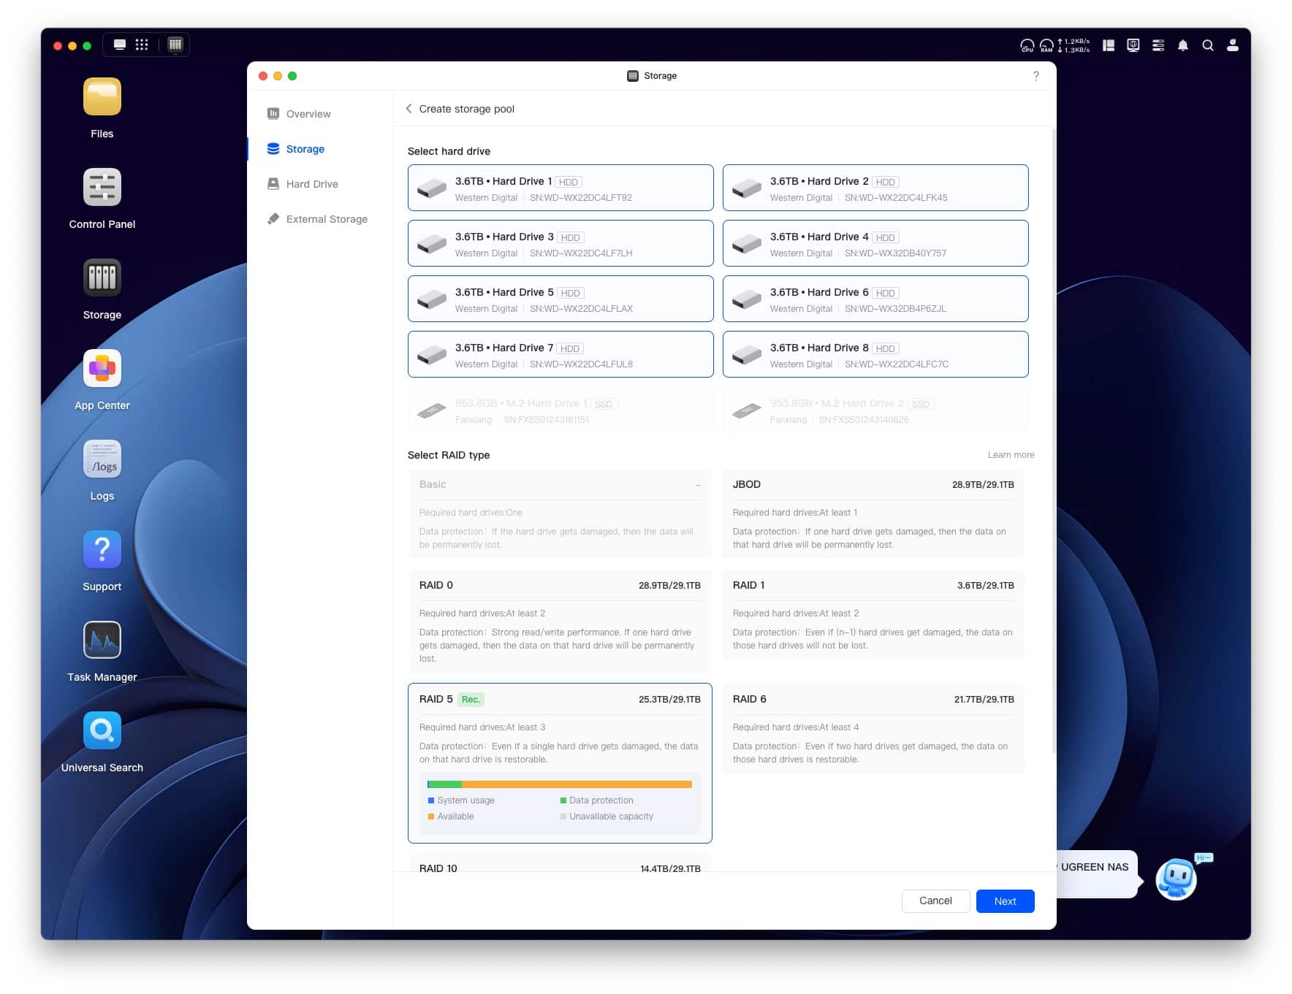Launch Task Manager from the desktop
Image resolution: width=1292 pixels, height=994 pixels.
[x=102, y=641]
